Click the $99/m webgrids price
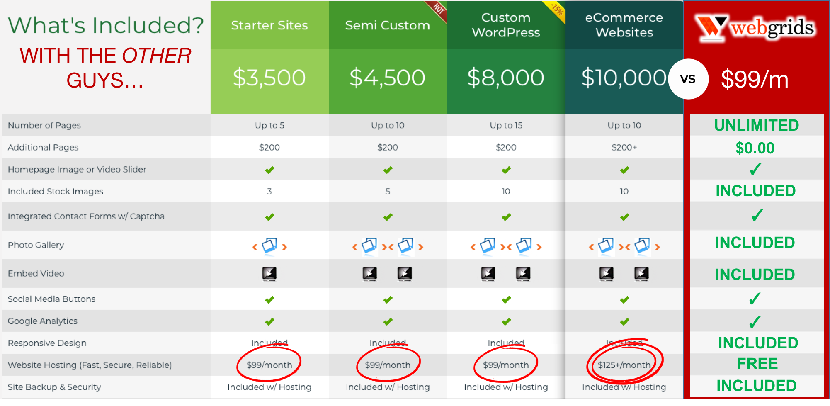 tap(755, 80)
